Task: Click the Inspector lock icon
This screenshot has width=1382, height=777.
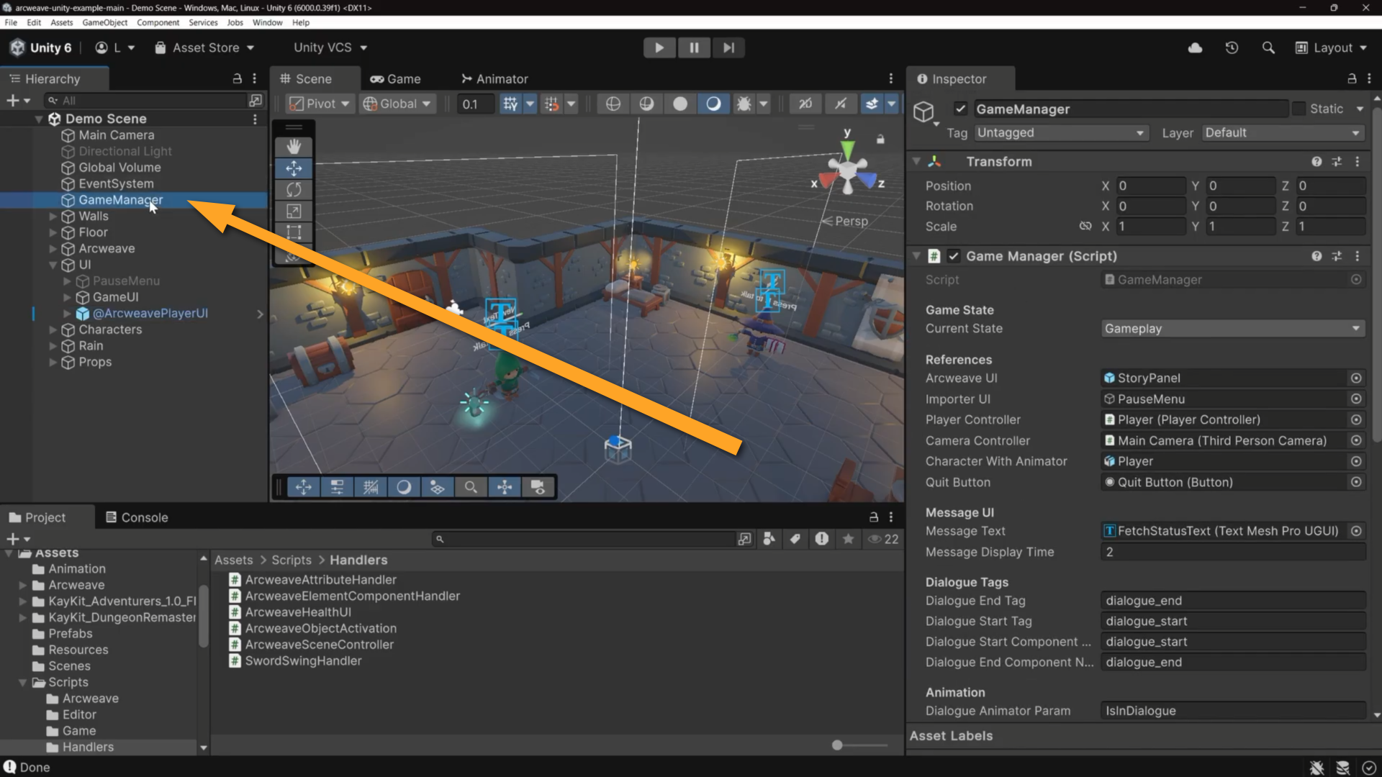Action: pos(1352,78)
